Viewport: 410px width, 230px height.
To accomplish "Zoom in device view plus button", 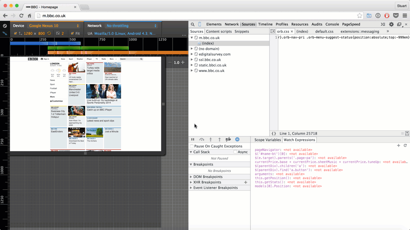I will [x=183, y=62].
